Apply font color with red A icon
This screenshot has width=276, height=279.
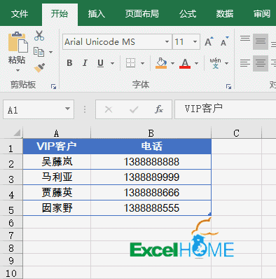point(185,63)
